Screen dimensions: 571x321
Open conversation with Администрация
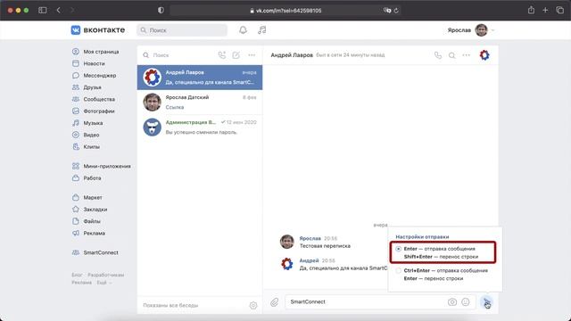[200, 127]
